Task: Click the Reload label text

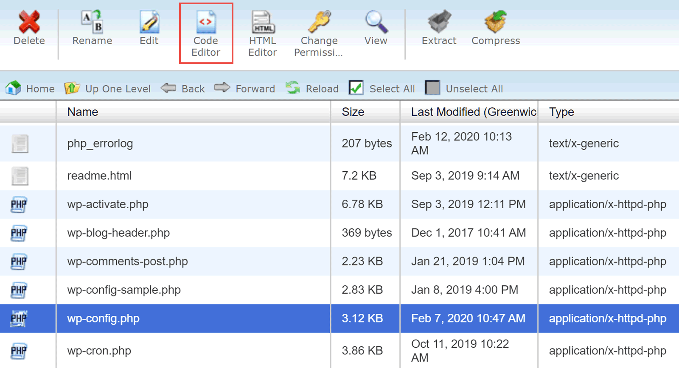Action: click(x=322, y=89)
